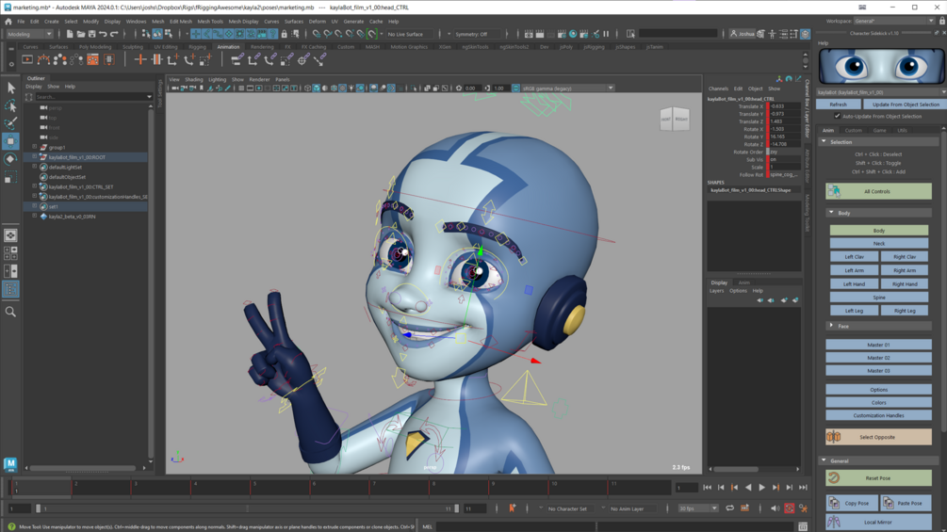Switch to single perspective pane layout
Viewport: 947px width, 532px height.
(10, 235)
